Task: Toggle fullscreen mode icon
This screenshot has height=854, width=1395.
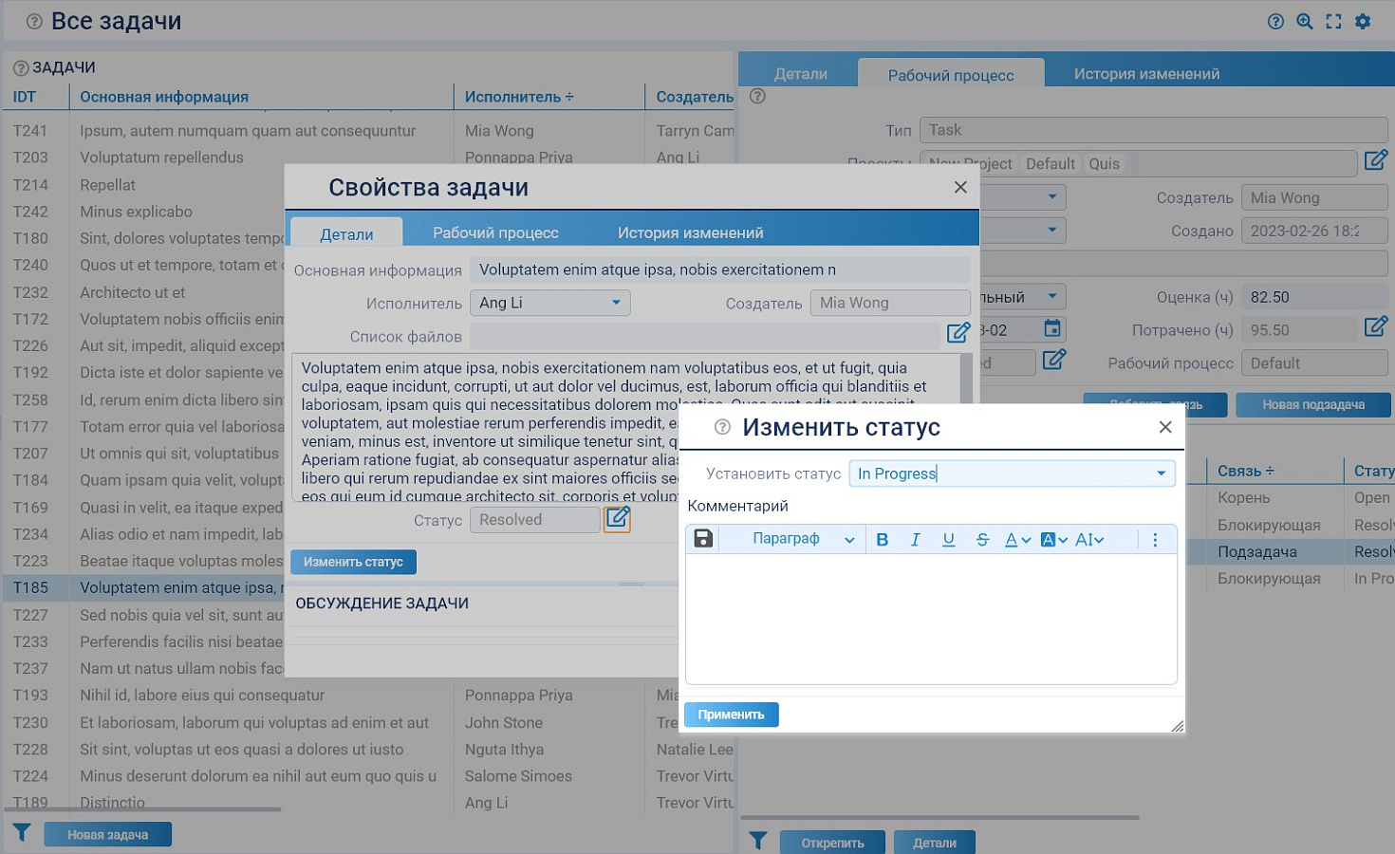Action: [1333, 22]
